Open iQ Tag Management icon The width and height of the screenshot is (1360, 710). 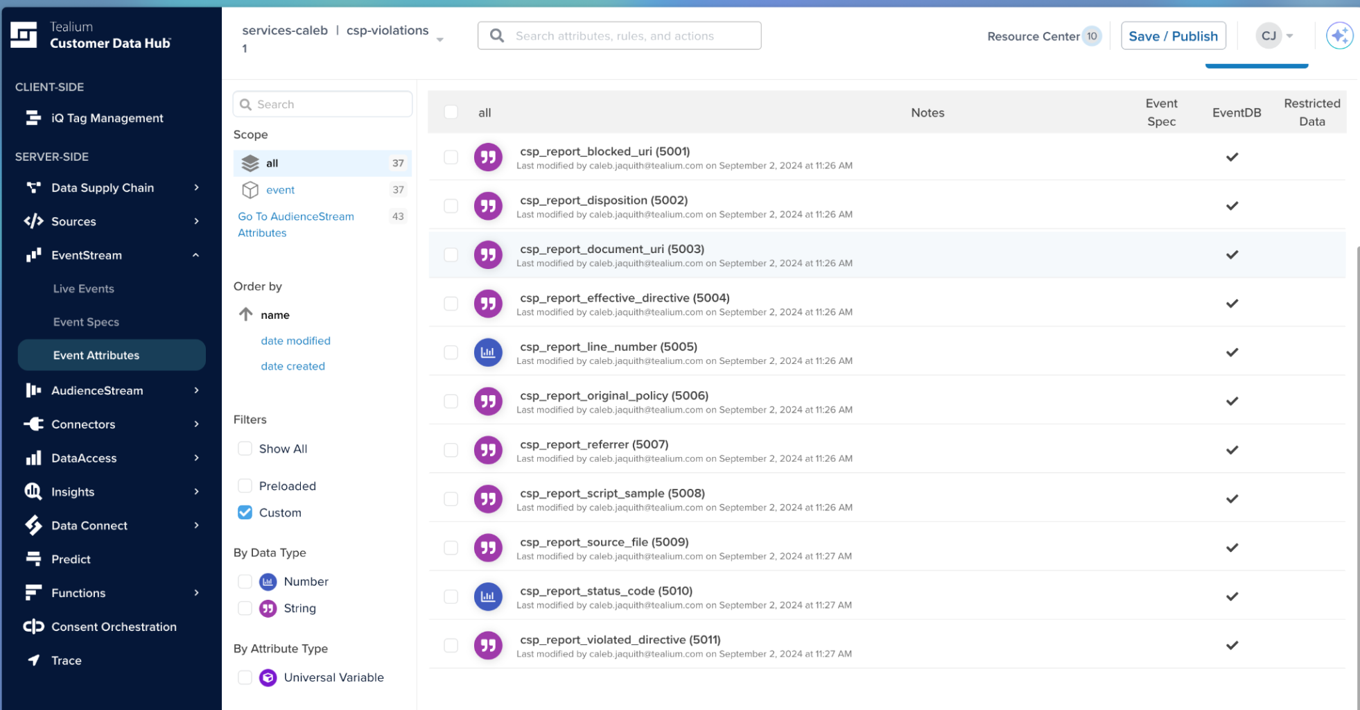[x=33, y=118]
